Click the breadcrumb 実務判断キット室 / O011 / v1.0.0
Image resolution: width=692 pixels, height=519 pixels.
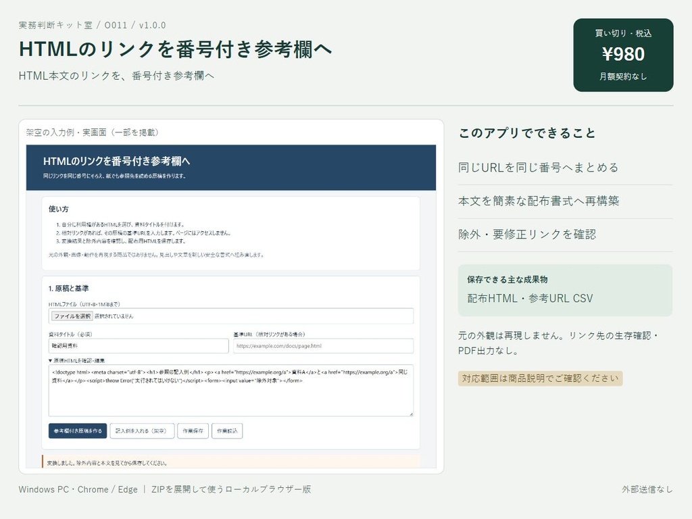92,25
